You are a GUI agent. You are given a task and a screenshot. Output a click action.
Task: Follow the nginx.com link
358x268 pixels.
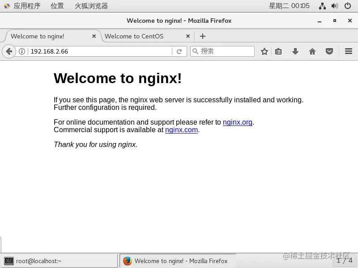point(181,130)
